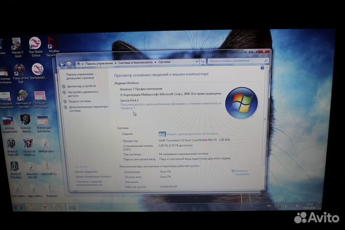Click Изменить параметры link

click(242, 172)
